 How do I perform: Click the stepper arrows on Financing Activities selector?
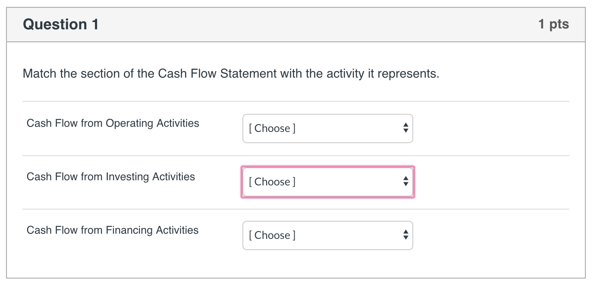coord(406,235)
